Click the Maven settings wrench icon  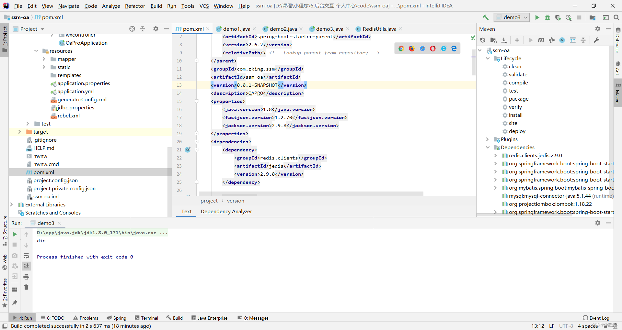(x=596, y=40)
